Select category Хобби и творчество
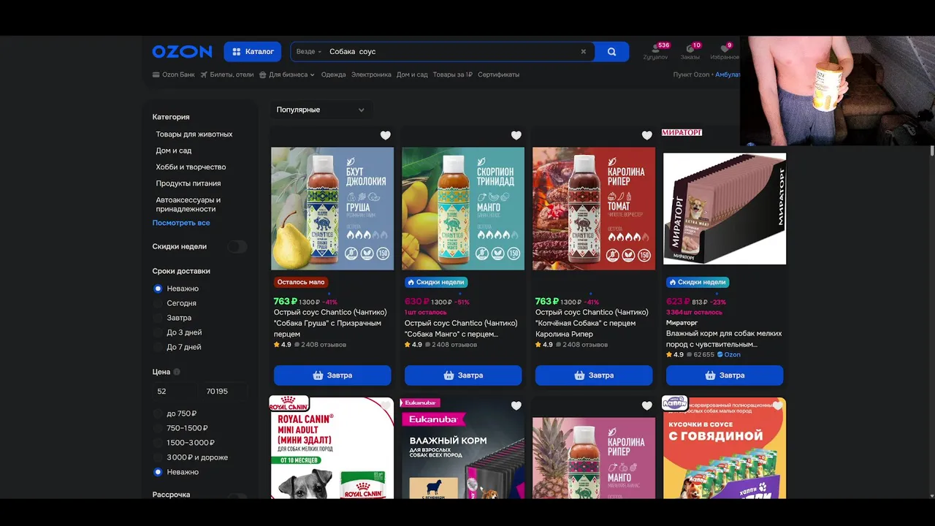The height and width of the screenshot is (526, 935). pyautogui.click(x=191, y=167)
